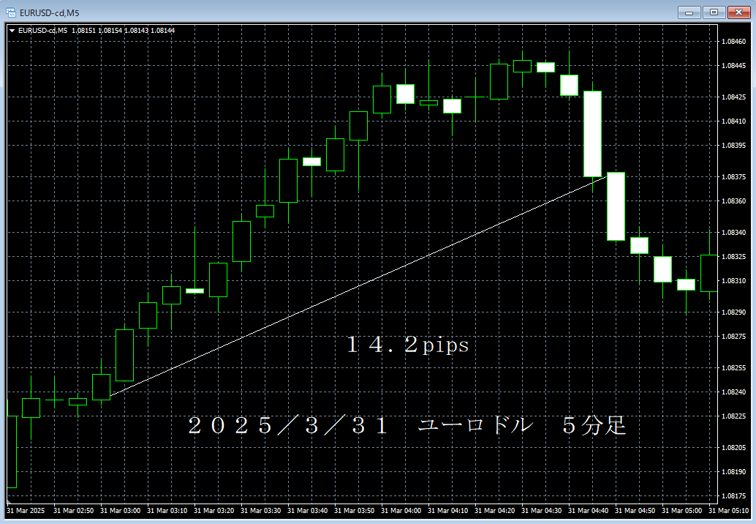Maximize the EURUSD-cd,M5 chart window
Viewport: 756px width, 524px height.
714,12
